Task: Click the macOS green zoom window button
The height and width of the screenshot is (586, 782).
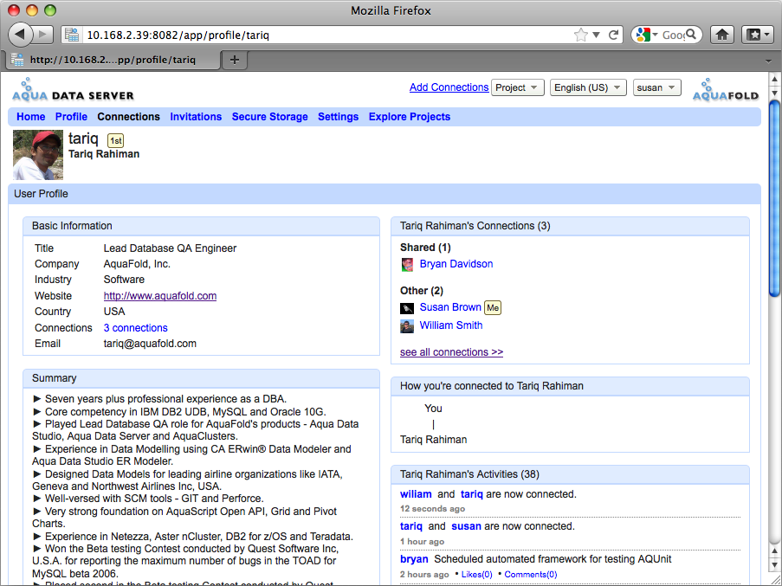Action: 50,10
